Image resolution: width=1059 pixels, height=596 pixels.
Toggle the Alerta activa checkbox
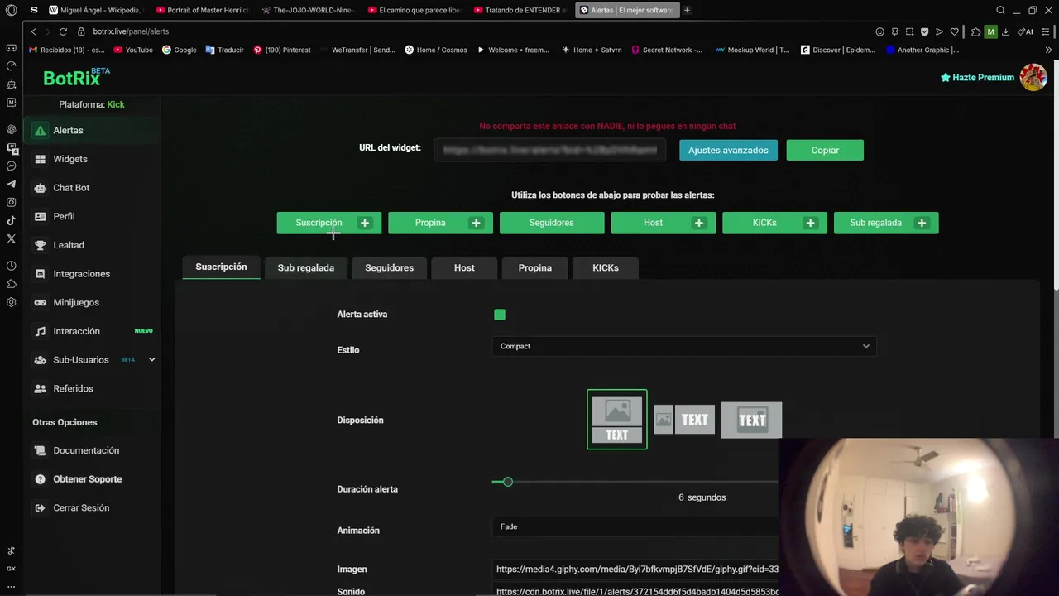coord(500,315)
